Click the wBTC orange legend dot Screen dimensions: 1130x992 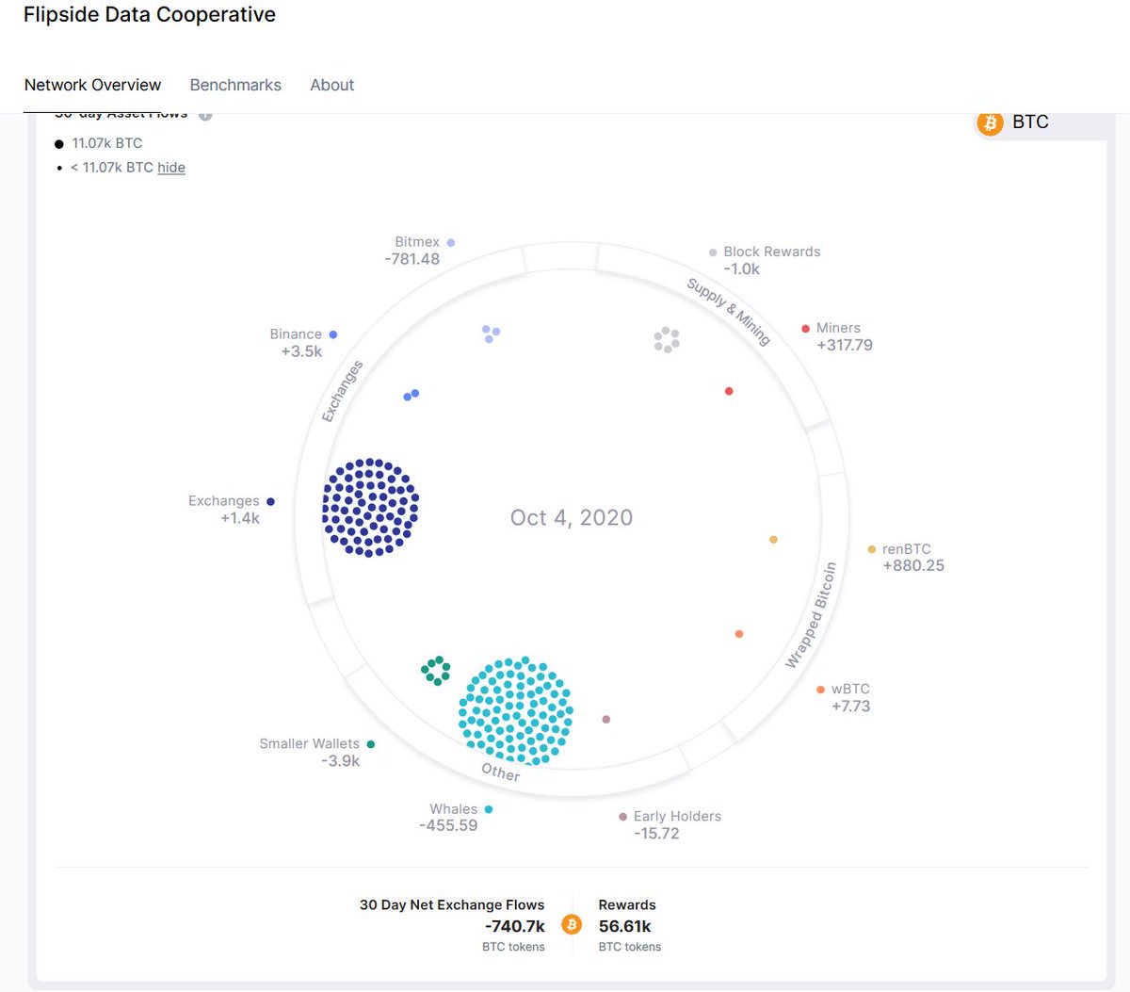point(820,691)
